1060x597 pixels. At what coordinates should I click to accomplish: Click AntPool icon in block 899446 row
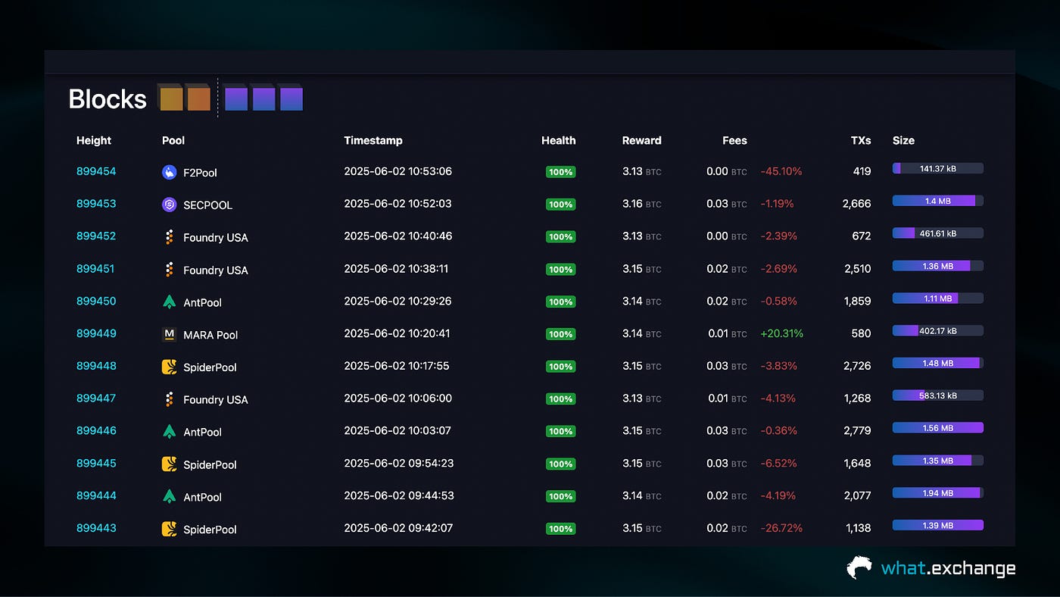click(170, 432)
